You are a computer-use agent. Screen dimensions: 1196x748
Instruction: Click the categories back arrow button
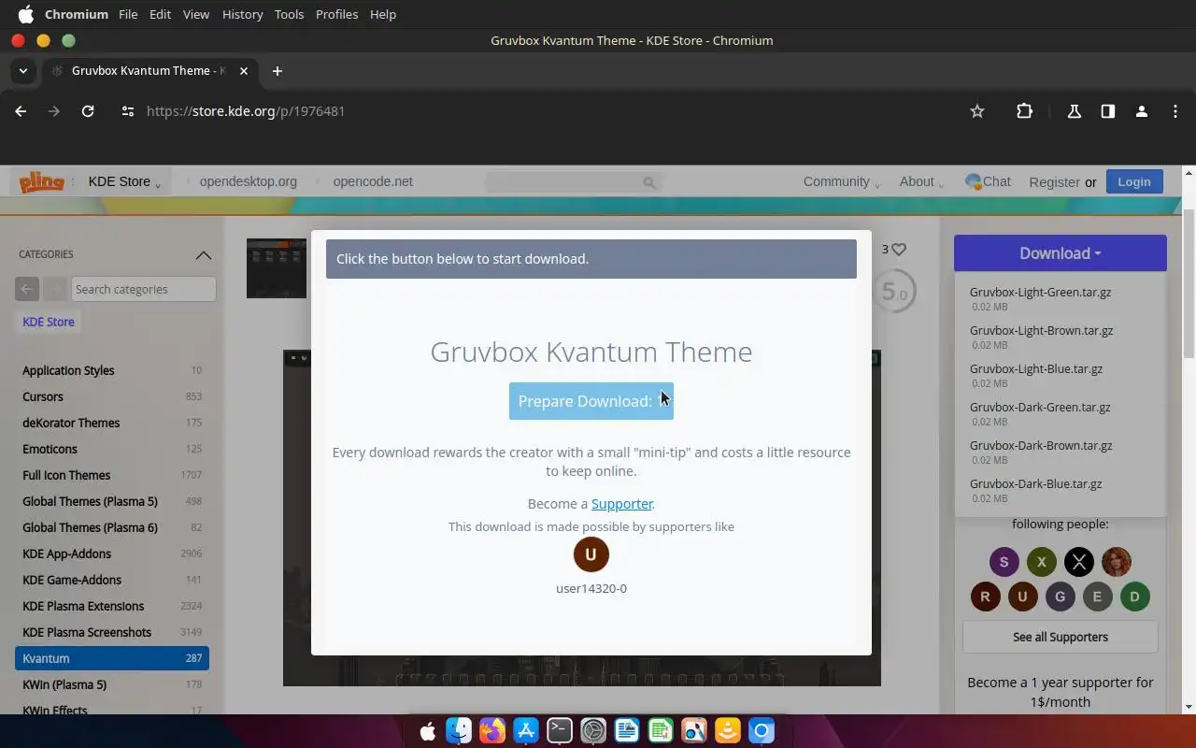[27, 289]
